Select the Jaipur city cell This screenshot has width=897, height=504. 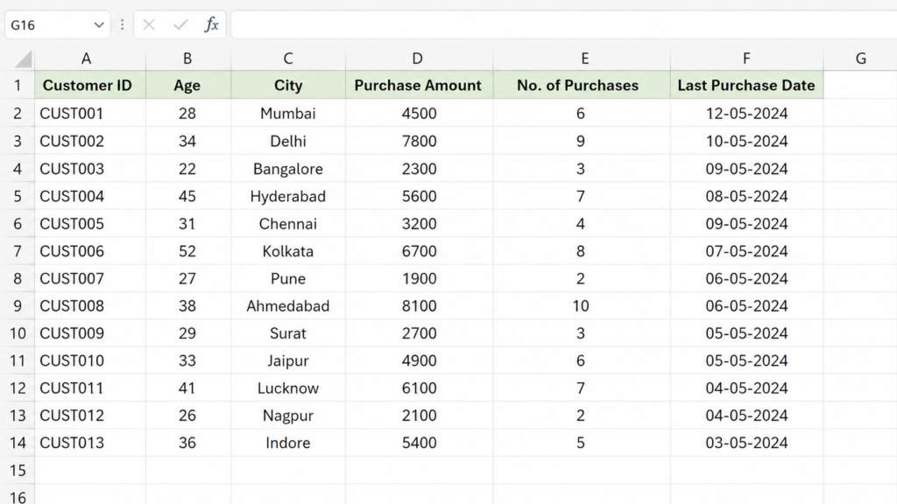pyautogui.click(x=288, y=360)
